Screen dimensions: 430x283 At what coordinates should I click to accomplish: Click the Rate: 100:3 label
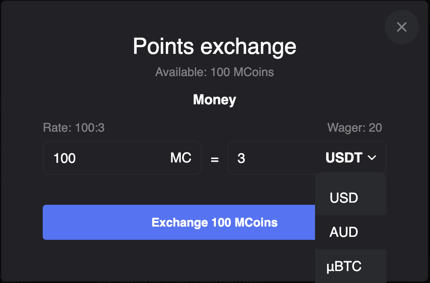pos(74,127)
